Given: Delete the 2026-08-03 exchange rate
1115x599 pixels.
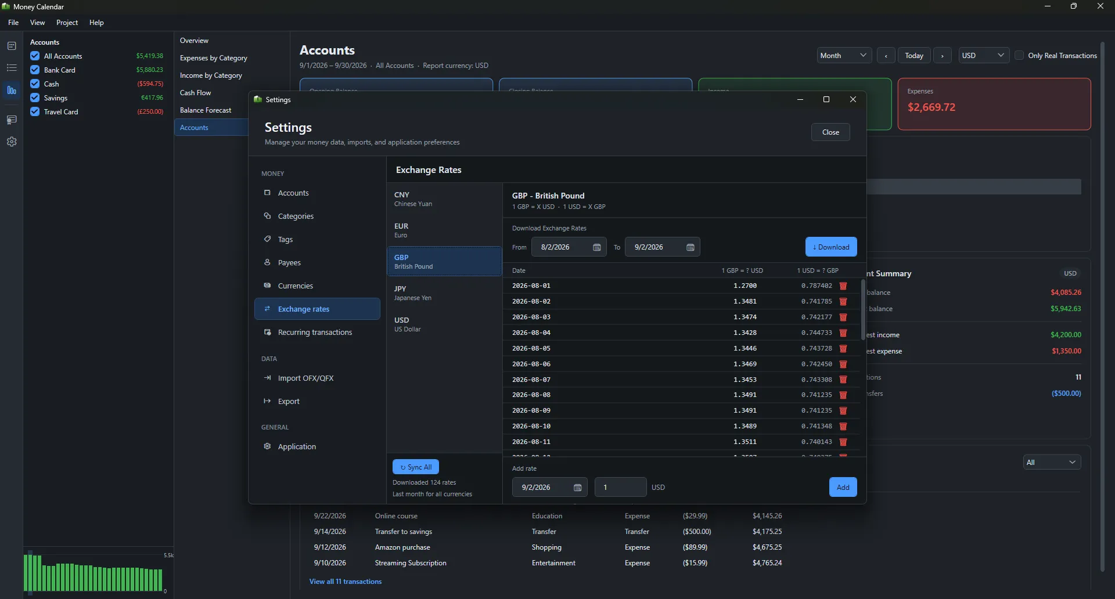Looking at the screenshot, I should click(843, 317).
